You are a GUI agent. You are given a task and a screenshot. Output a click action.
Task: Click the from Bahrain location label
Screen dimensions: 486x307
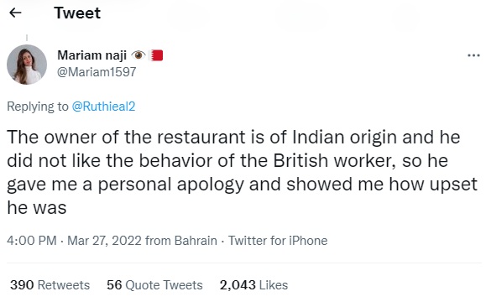point(181,241)
